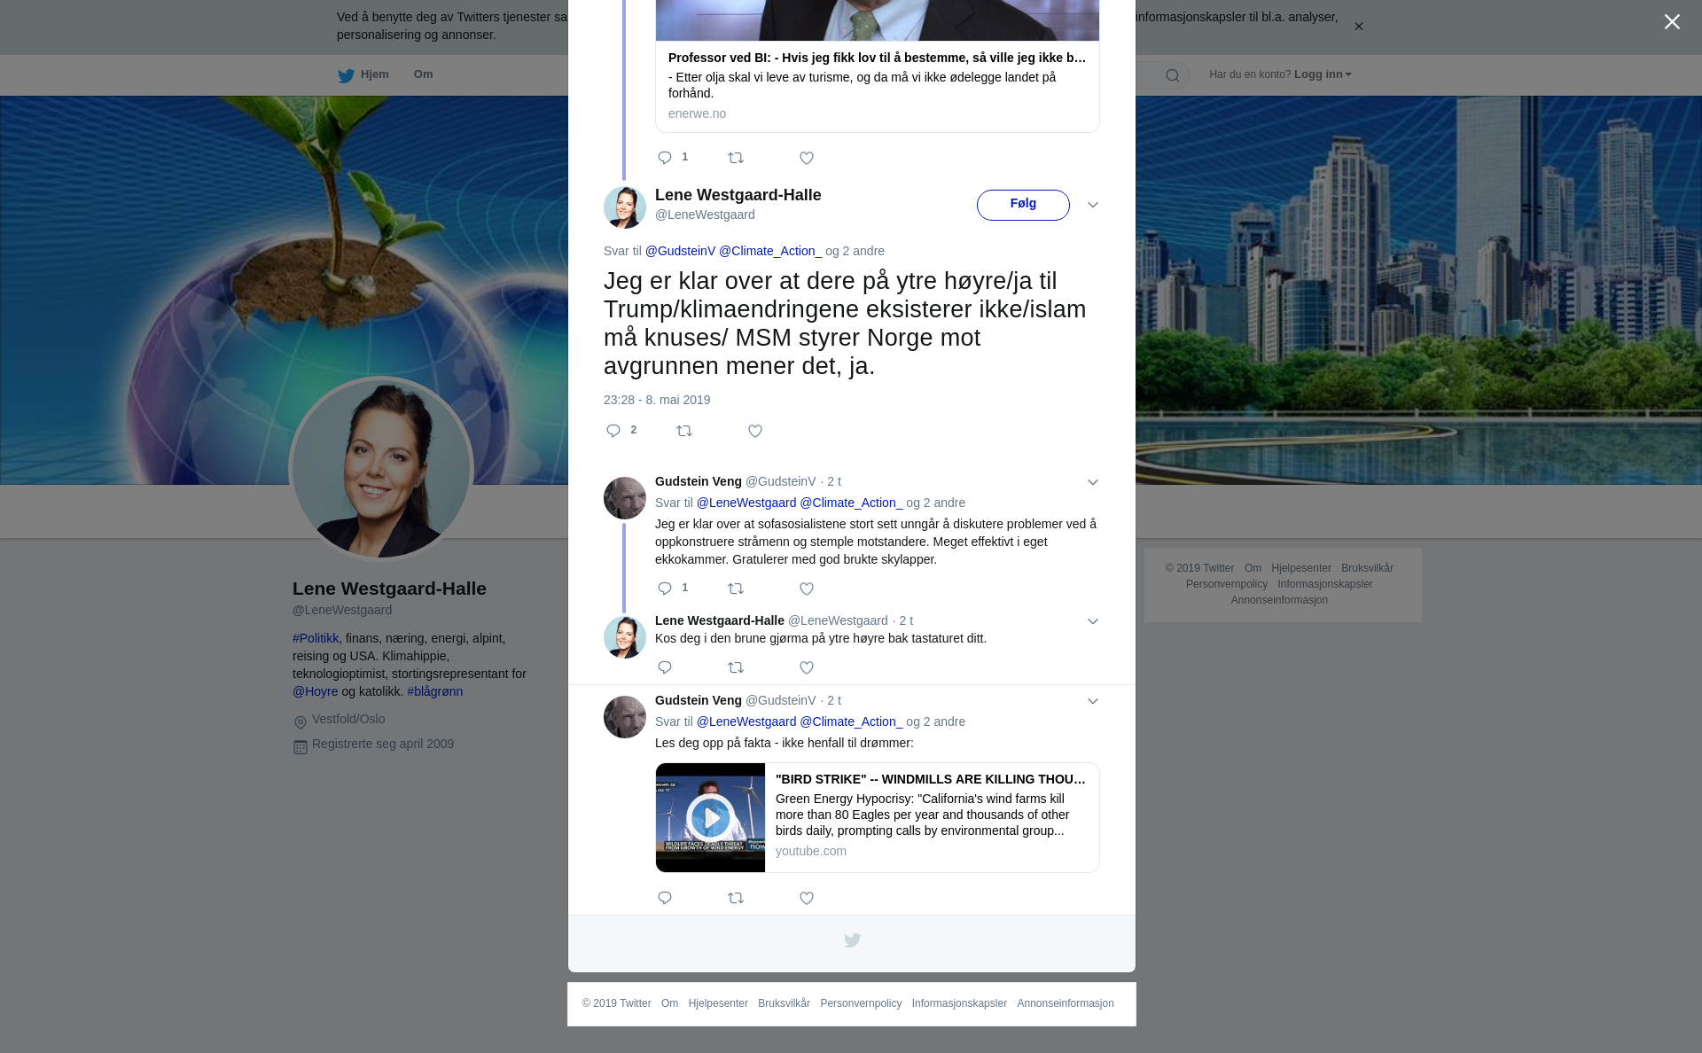Click the Gudstein Veng name on the 'Les deg opp' tweet

(x=699, y=700)
